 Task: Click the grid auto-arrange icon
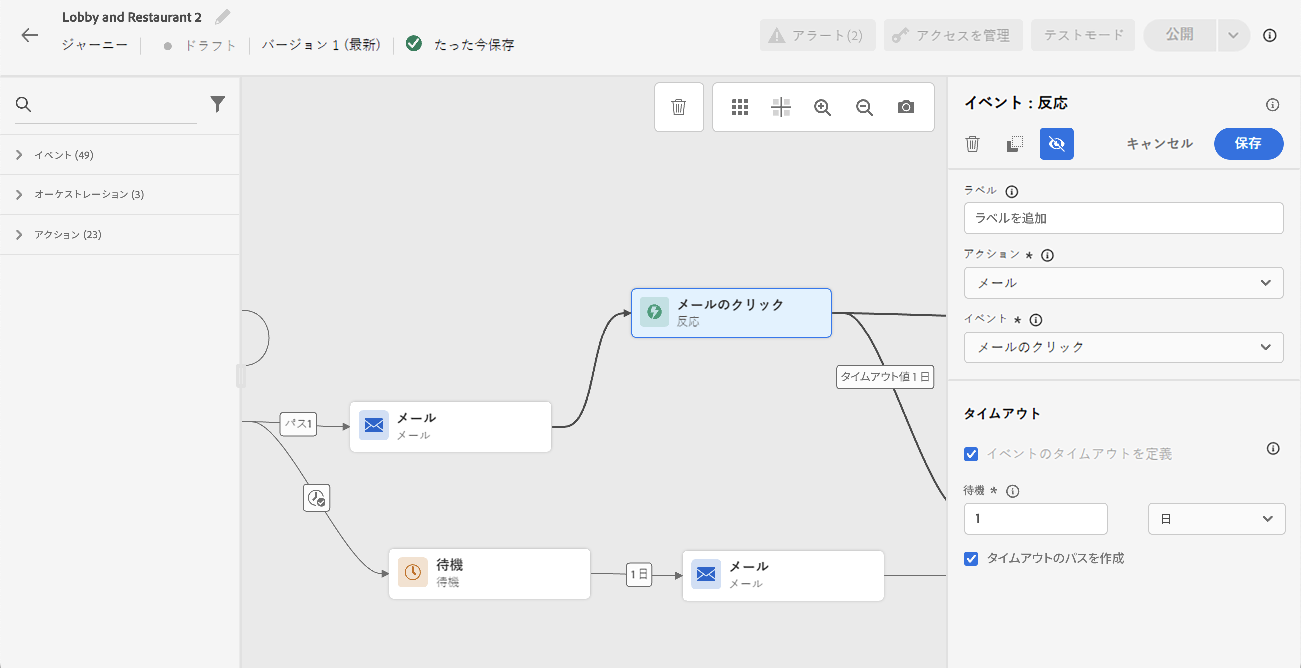coord(740,107)
